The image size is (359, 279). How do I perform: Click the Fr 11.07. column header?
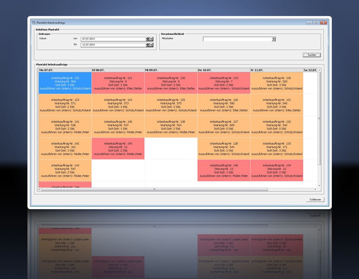coord(276,70)
